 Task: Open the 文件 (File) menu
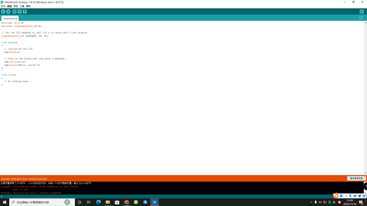click(x=3, y=6)
